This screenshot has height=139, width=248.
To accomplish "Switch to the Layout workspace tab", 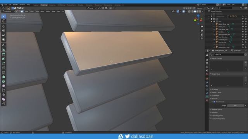I will (36, 5).
